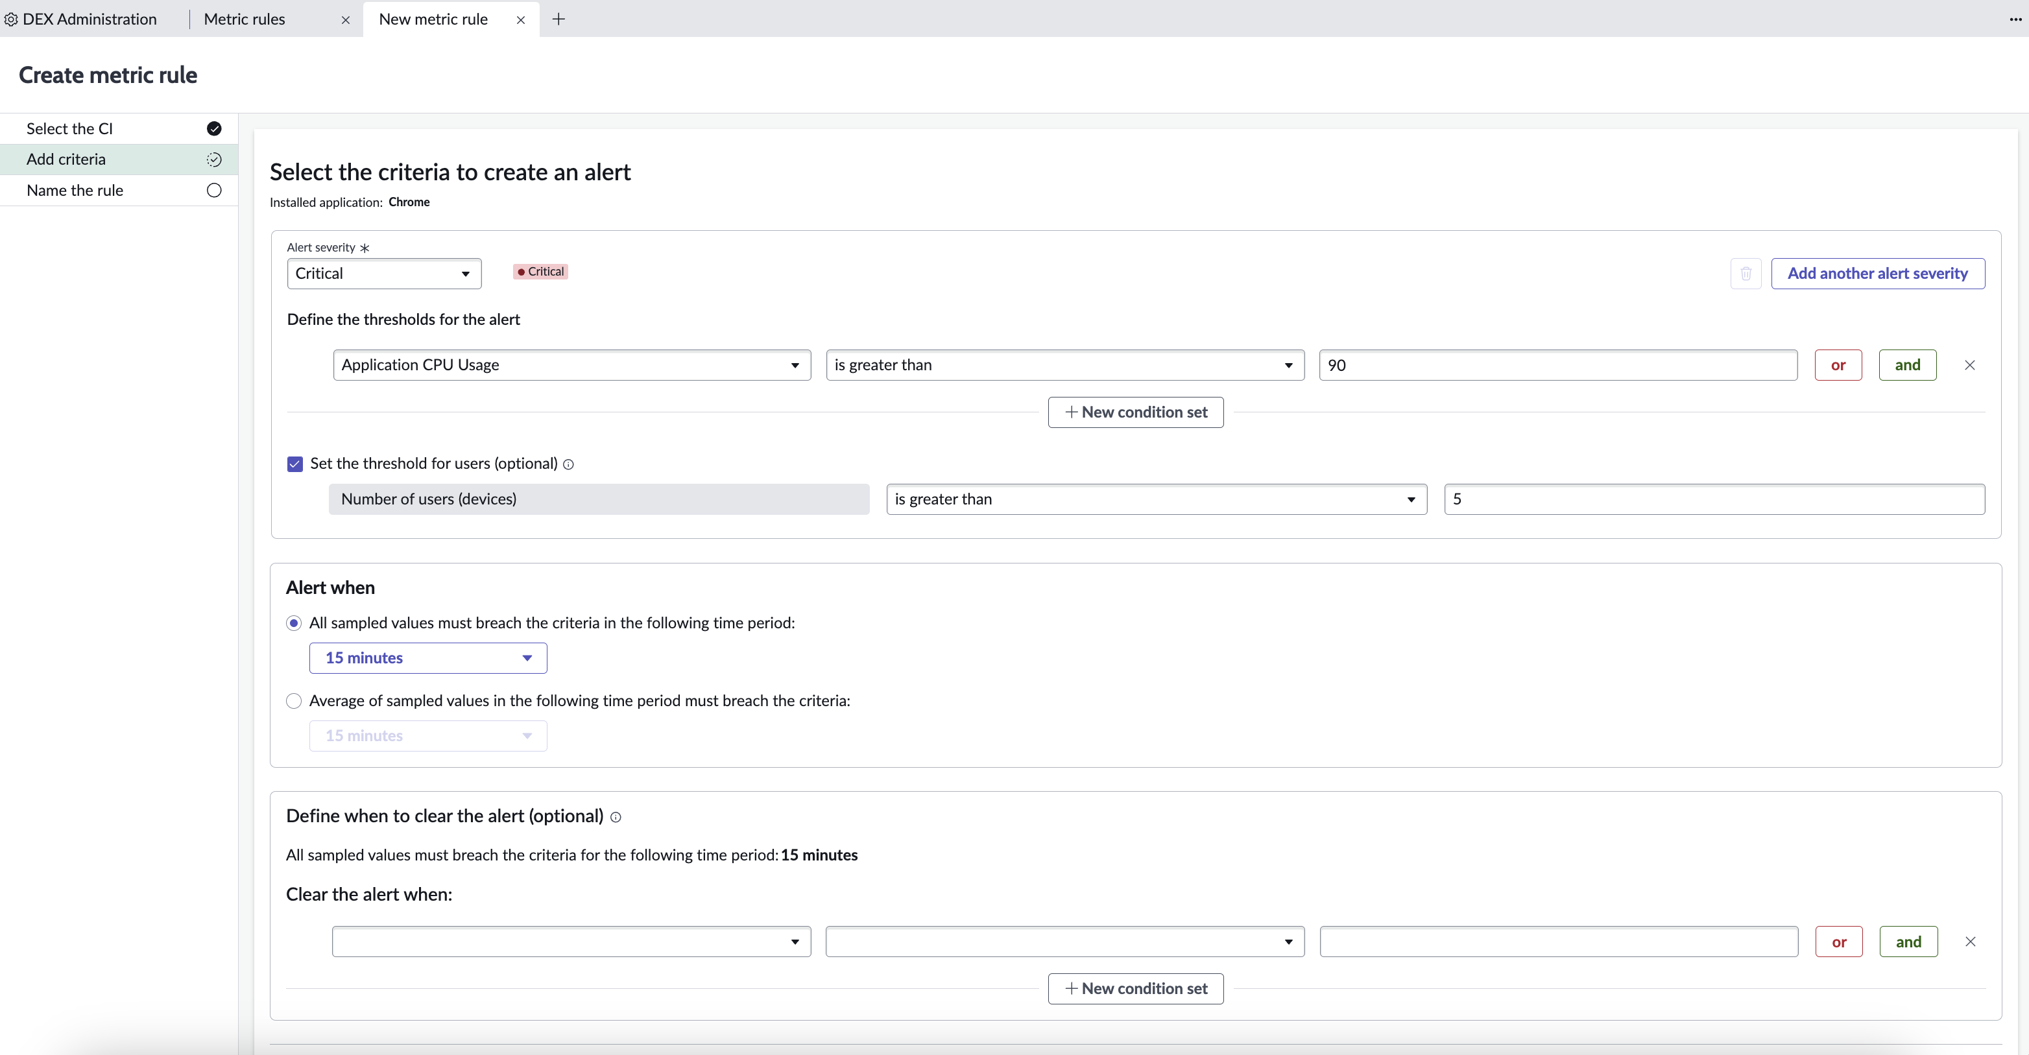This screenshot has width=2029, height=1055.
Task: Open the empty clear-alert operator dropdown
Action: [1065, 942]
